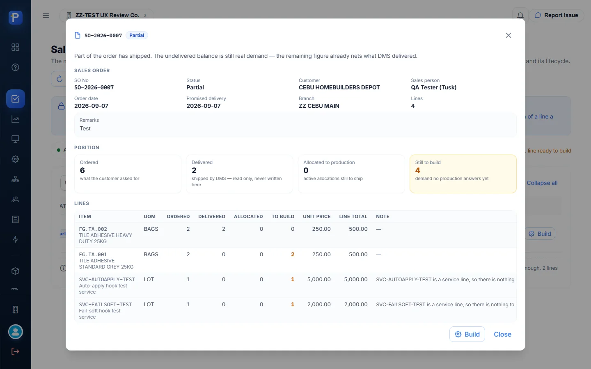The height and width of the screenshot is (369, 591).
Task: Open the document list sidebar icon
Action: [16, 219]
